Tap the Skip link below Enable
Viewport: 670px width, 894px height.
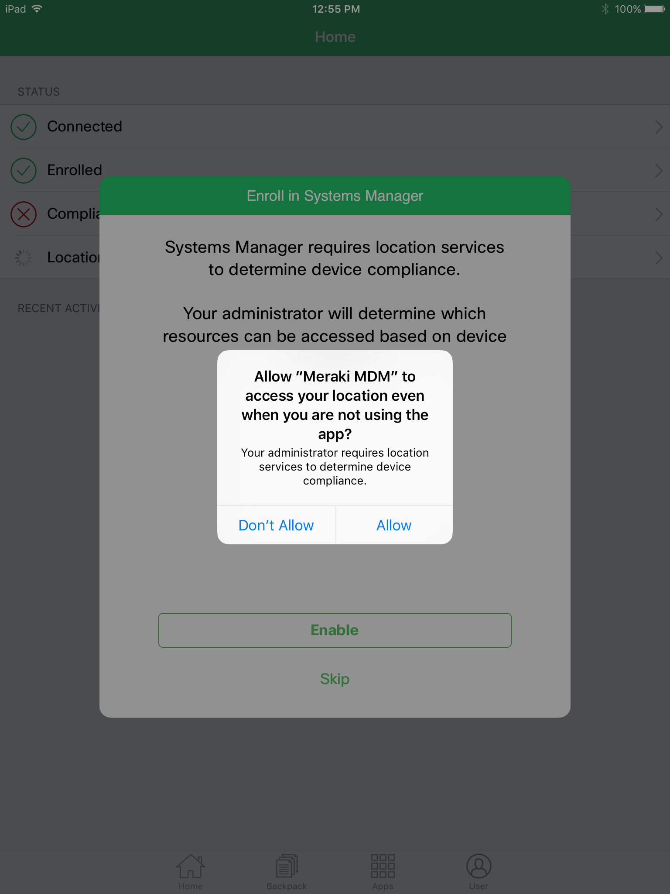tap(335, 679)
